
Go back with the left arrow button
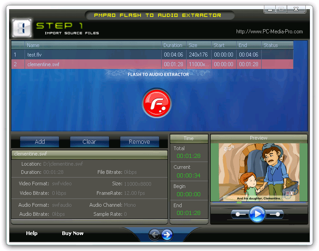coord(155,235)
